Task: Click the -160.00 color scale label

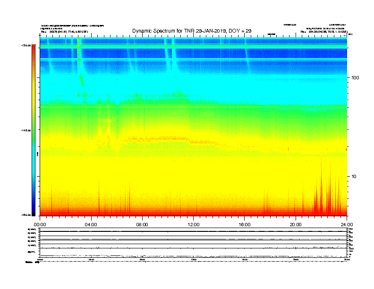Action: click(26, 215)
